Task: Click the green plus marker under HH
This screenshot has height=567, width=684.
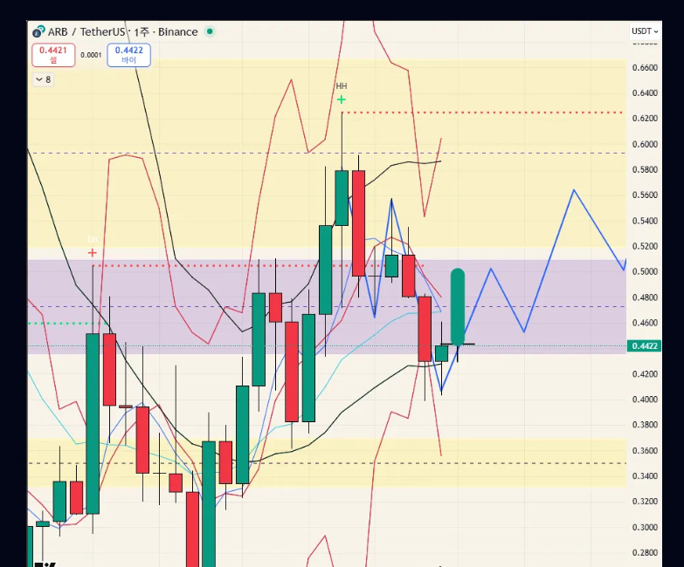Action: (x=342, y=99)
